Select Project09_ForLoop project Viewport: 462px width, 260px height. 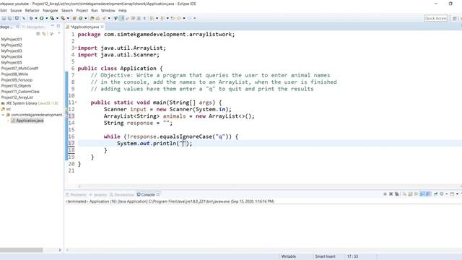point(17,80)
